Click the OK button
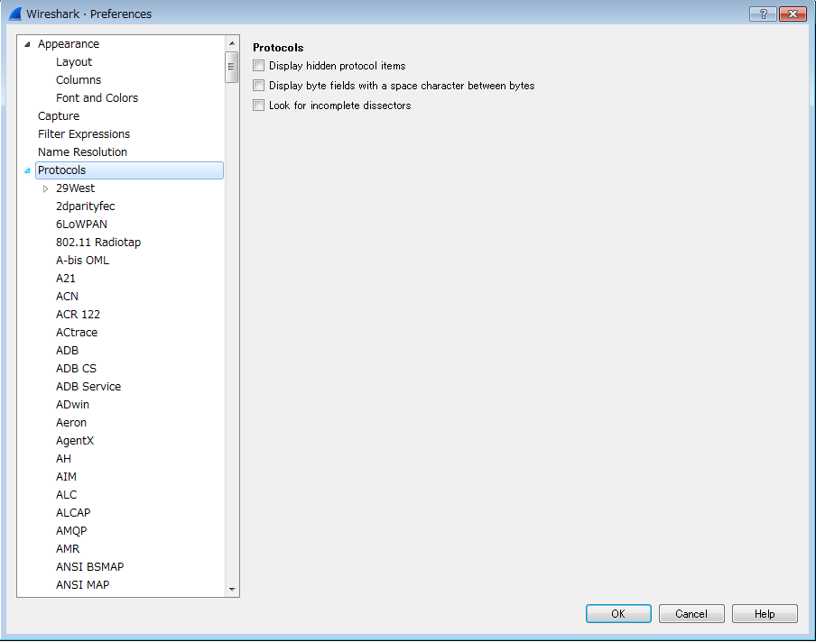The width and height of the screenshot is (816, 642). click(618, 613)
